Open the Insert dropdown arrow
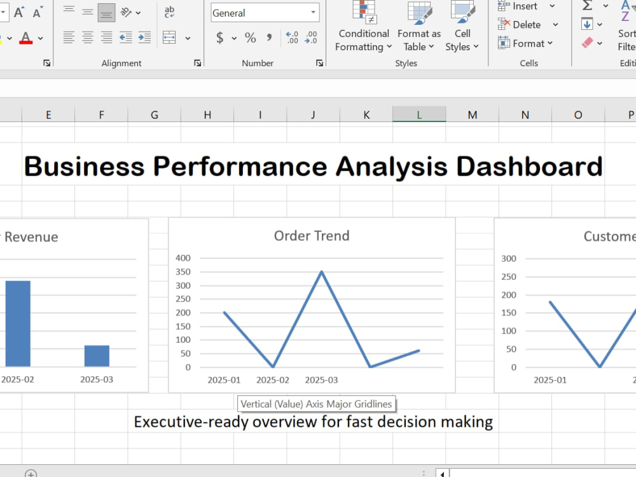636x477 pixels. (552, 6)
